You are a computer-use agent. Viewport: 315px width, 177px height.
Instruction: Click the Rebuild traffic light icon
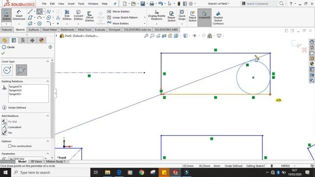(179, 3)
